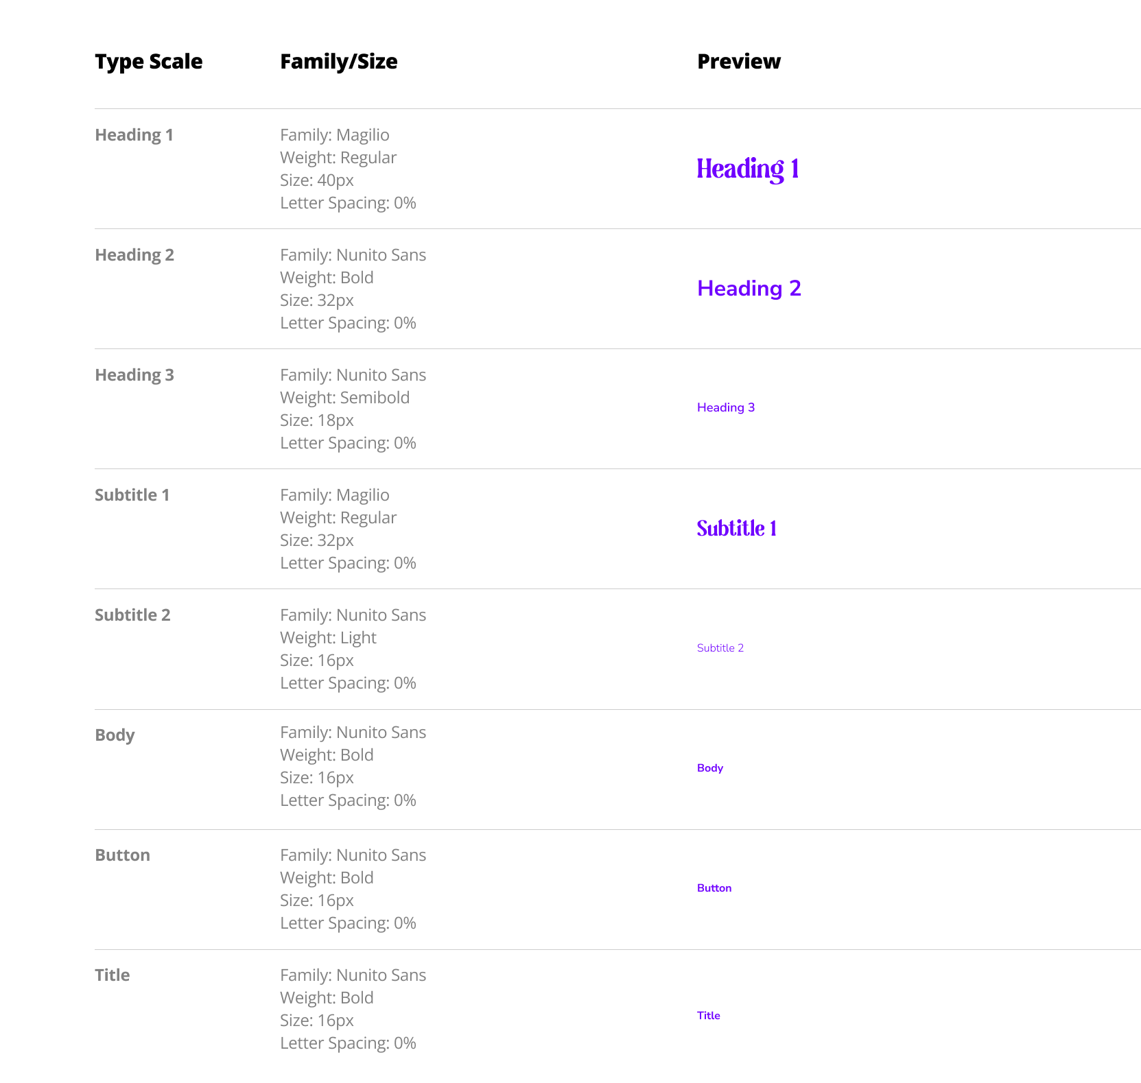Select the gray Subtitle 1 row label
This screenshot has width=1141, height=1083.
pos(132,495)
